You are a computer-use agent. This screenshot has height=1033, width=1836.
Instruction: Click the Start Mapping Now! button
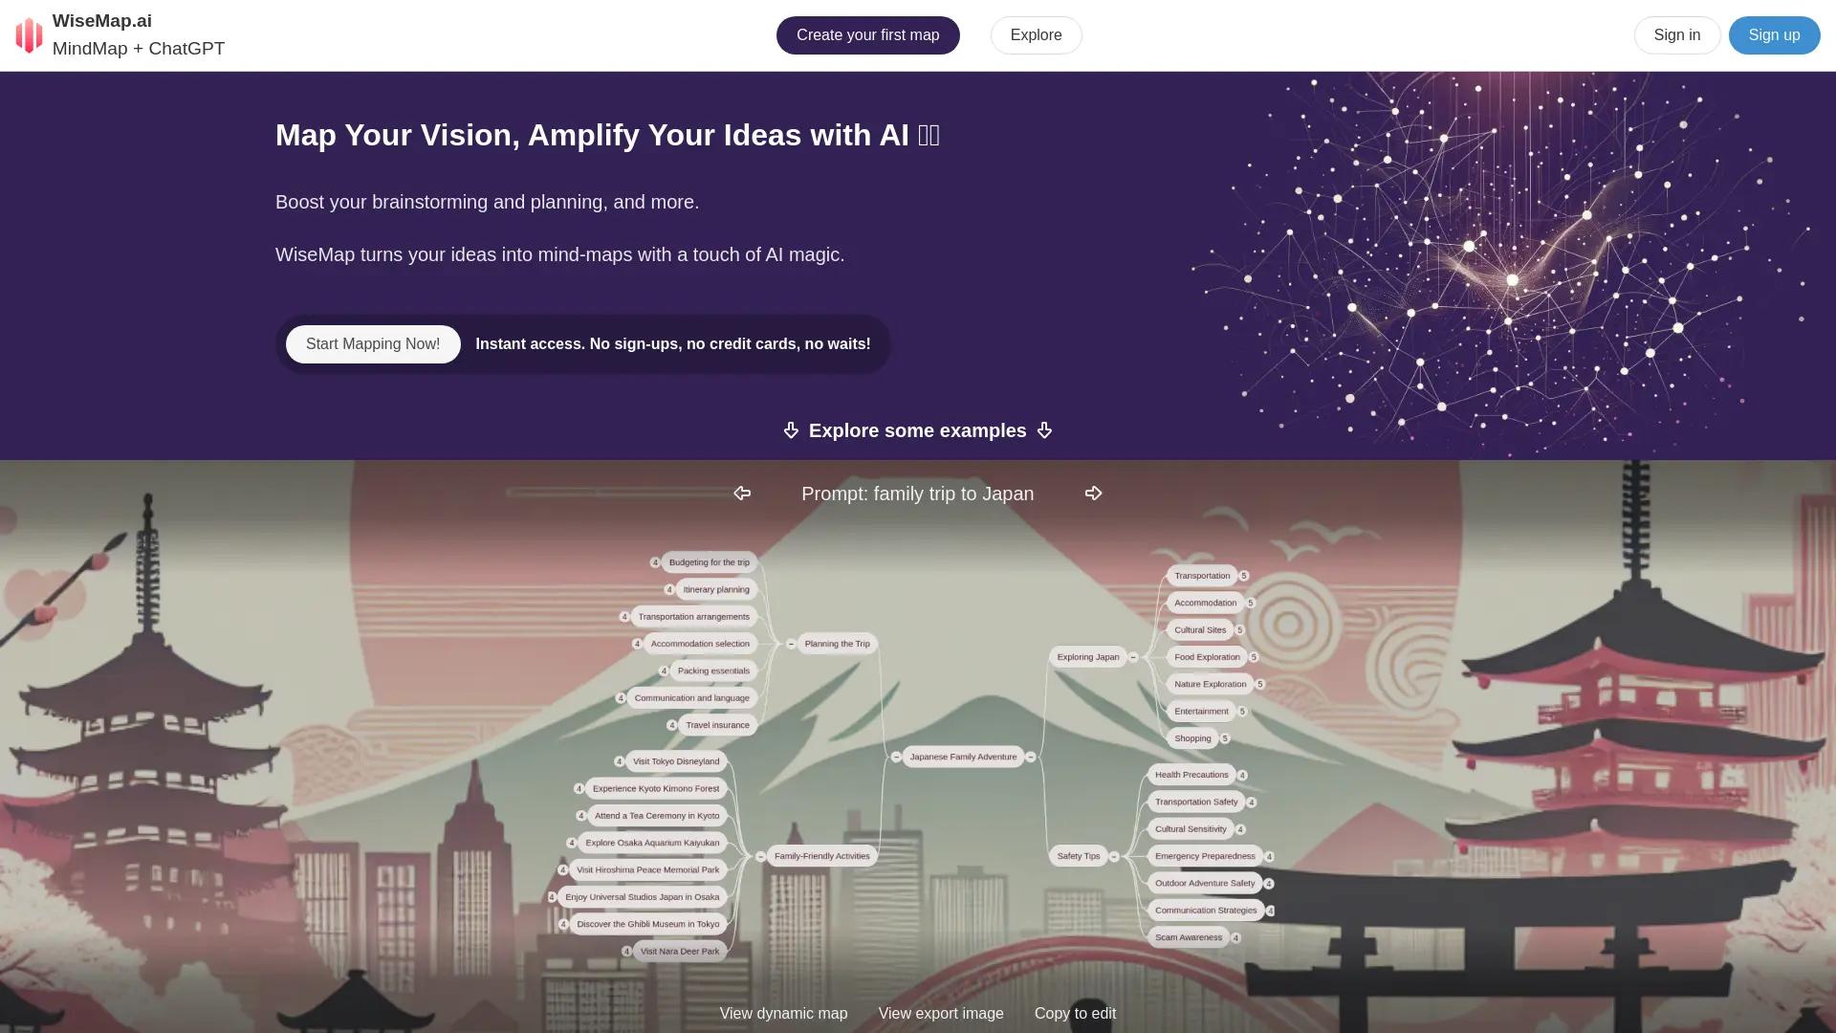373,344
